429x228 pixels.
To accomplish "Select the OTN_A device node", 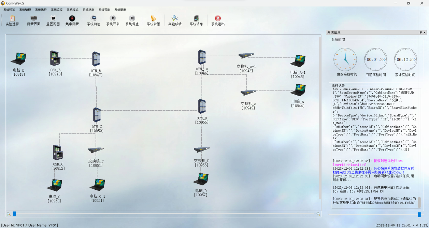I will coord(202,58).
